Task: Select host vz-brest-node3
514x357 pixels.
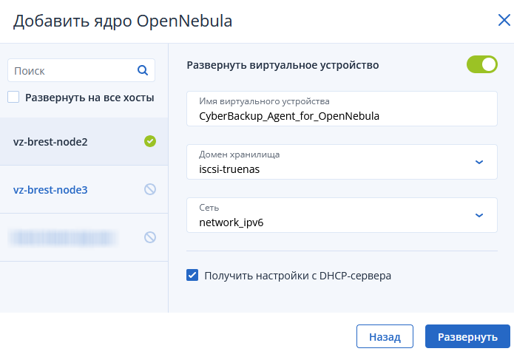Action: (x=84, y=189)
